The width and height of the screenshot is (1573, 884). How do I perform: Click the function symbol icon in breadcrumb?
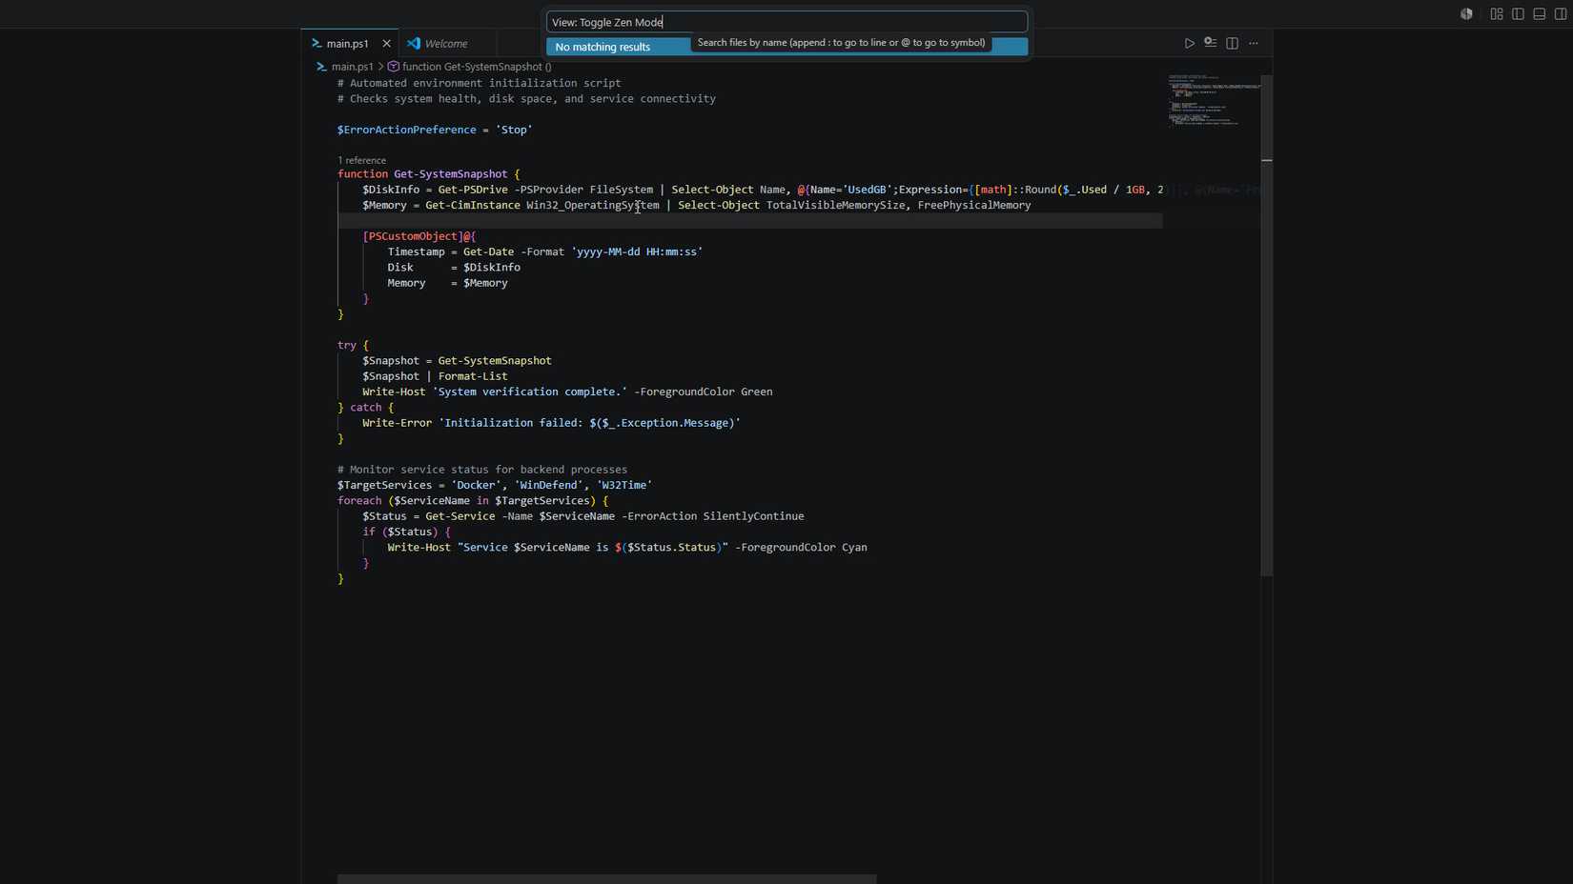click(x=393, y=67)
